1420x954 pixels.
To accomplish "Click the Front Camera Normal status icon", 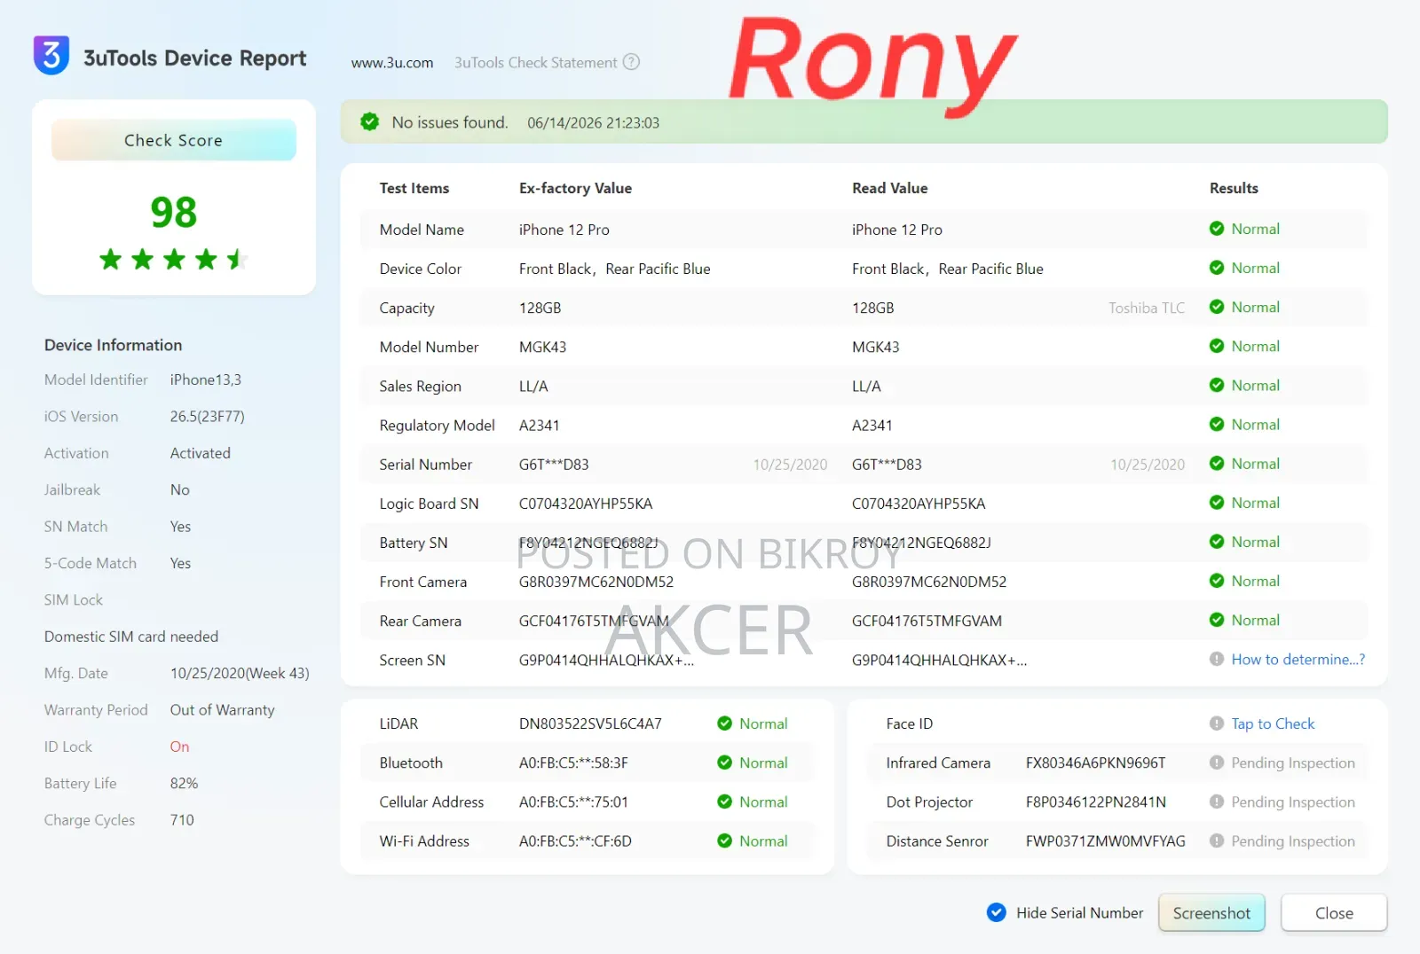I will (1217, 581).
